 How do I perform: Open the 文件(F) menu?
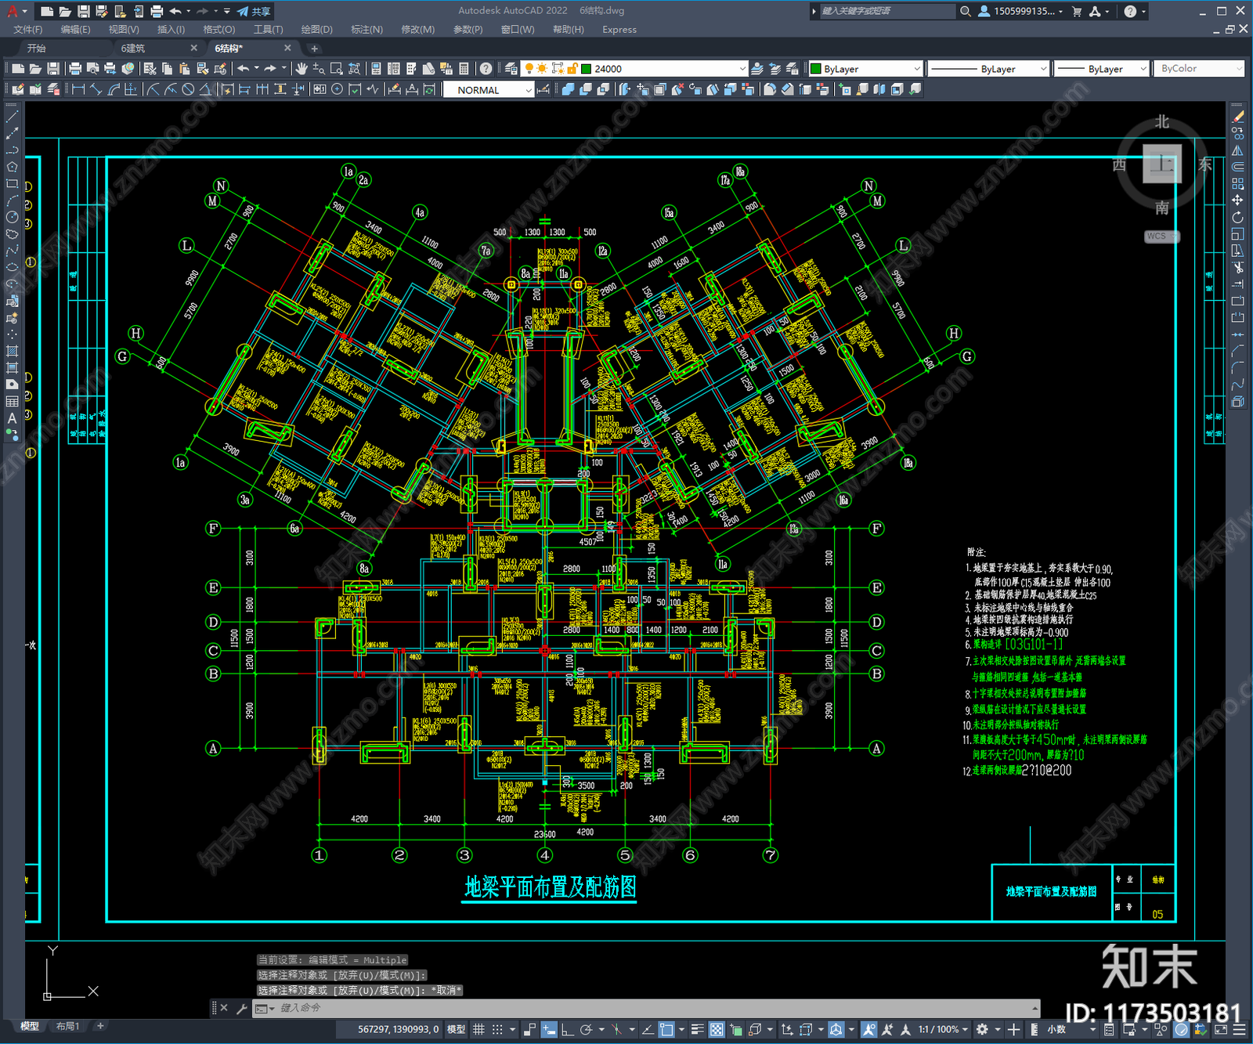(28, 30)
